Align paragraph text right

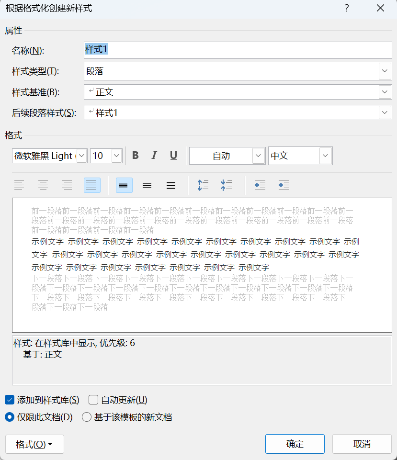(67, 185)
